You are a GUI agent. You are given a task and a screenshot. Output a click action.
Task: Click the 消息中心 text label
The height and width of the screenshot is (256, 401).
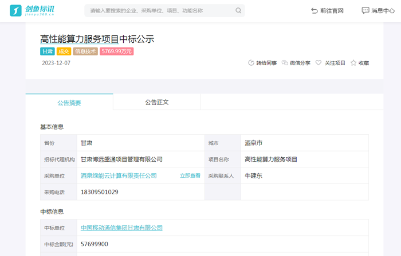click(x=383, y=10)
